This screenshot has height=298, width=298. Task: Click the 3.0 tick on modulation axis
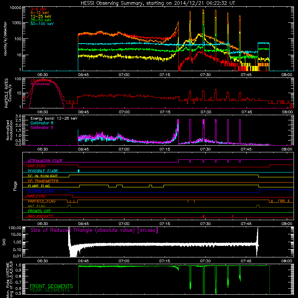(x=18, y=116)
